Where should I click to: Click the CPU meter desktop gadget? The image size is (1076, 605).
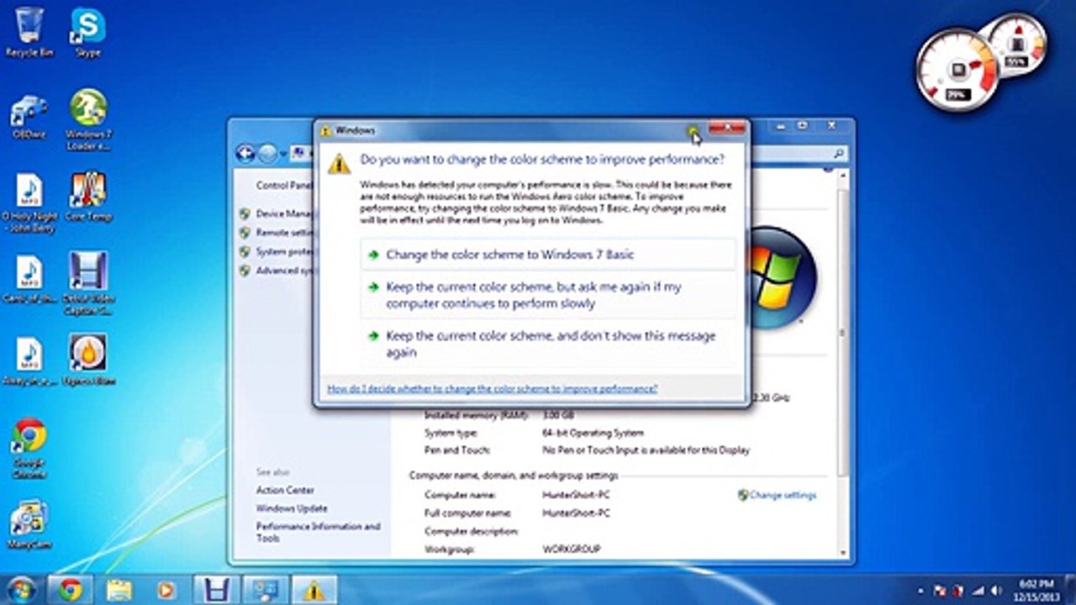[x=956, y=70]
